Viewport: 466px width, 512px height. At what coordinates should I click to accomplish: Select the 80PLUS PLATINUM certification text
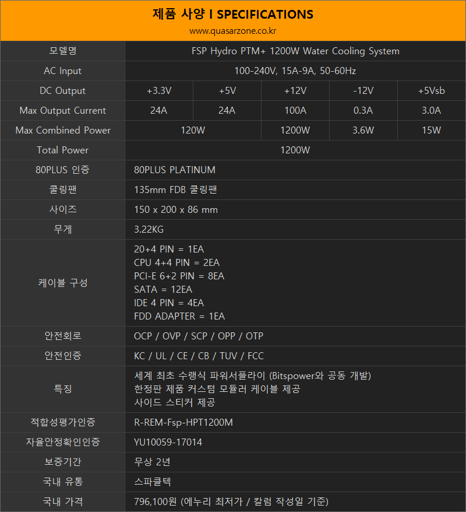(x=175, y=170)
